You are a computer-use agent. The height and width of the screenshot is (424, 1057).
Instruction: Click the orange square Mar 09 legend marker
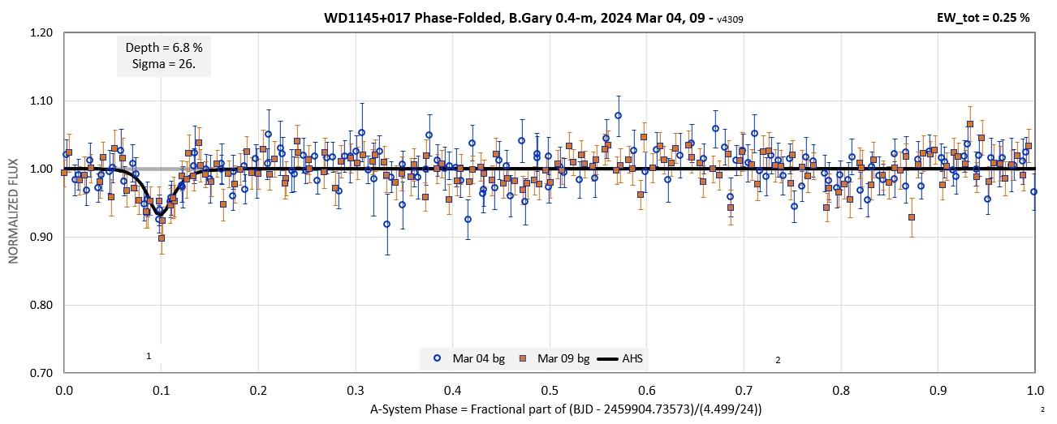point(523,358)
